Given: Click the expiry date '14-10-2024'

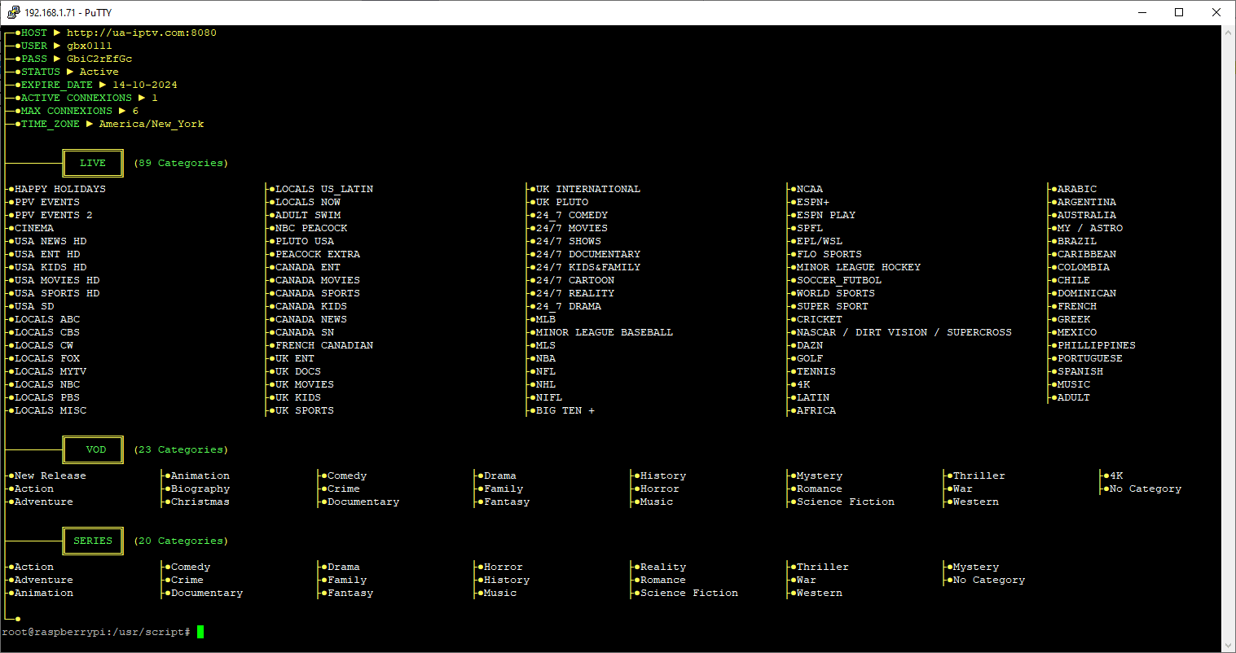Looking at the screenshot, I should [145, 85].
